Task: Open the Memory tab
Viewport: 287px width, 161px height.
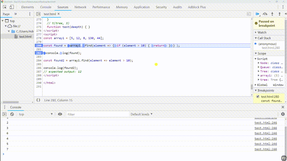Action: (x=122, y=7)
